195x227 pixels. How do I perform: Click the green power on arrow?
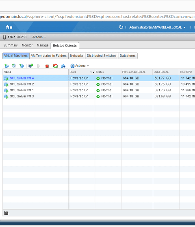coord(39,66)
